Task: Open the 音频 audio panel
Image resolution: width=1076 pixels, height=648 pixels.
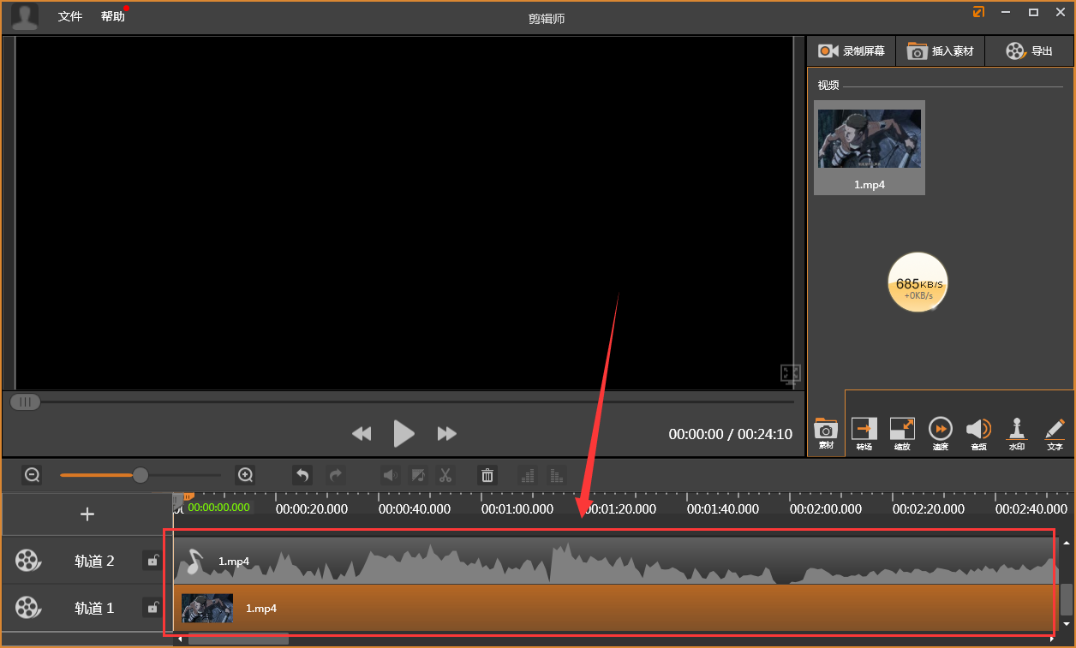Action: [978, 433]
